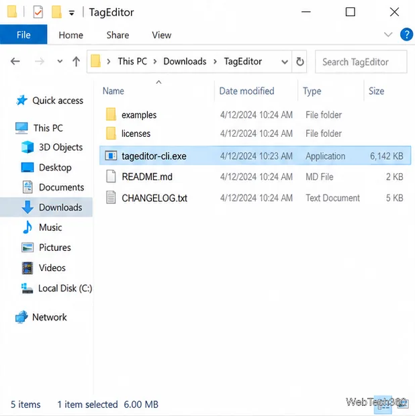Screen dimensions: 415x416
Task: Click the This PC monitor icon
Action: [21, 128]
